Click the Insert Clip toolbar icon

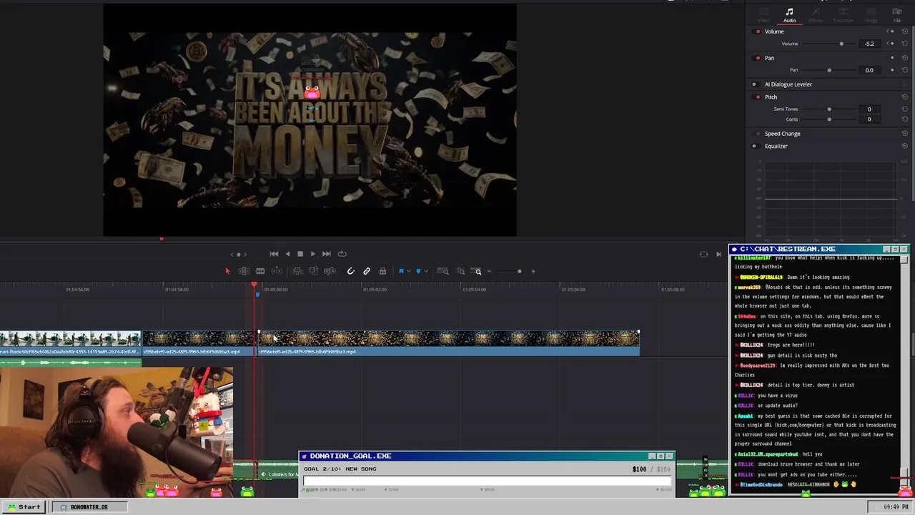click(x=297, y=271)
